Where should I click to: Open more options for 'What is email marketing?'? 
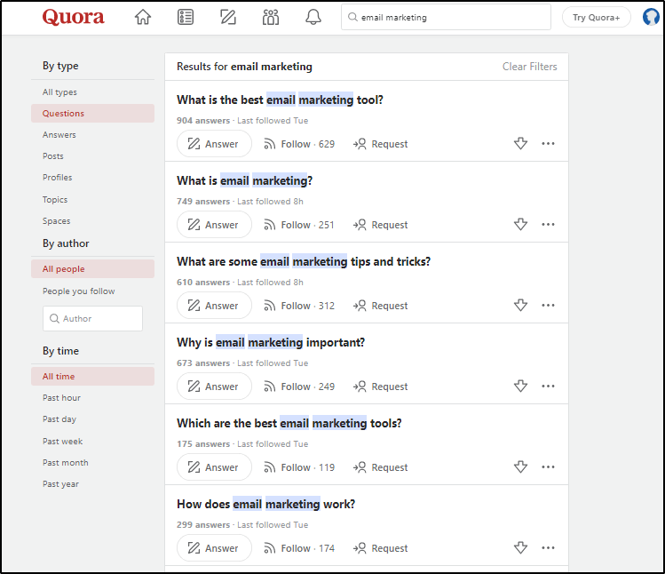pyautogui.click(x=548, y=224)
